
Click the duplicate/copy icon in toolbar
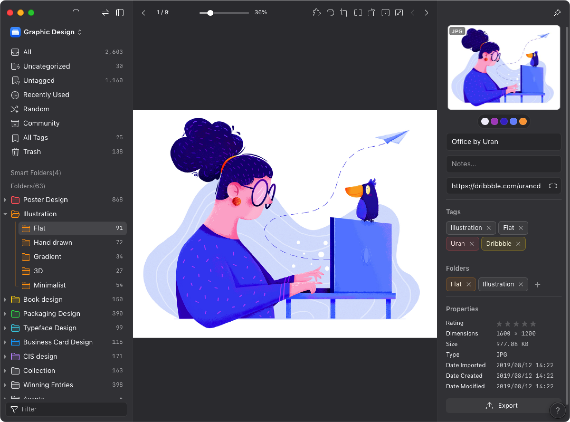point(371,12)
